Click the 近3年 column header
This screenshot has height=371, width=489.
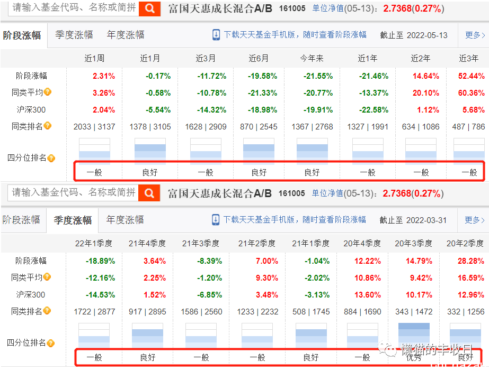(469, 59)
